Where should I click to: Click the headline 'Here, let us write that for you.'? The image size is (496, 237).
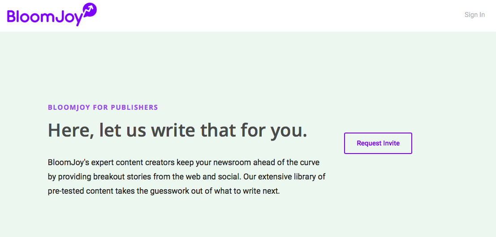click(x=177, y=130)
